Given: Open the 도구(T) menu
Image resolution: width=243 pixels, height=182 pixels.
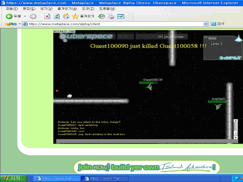Looking at the screenshot, I should click(88, 9).
